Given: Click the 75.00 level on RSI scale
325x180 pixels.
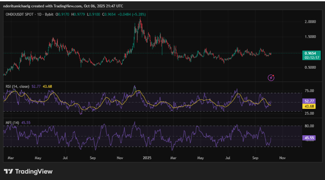Looking at the screenshot, I should (309, 91).
